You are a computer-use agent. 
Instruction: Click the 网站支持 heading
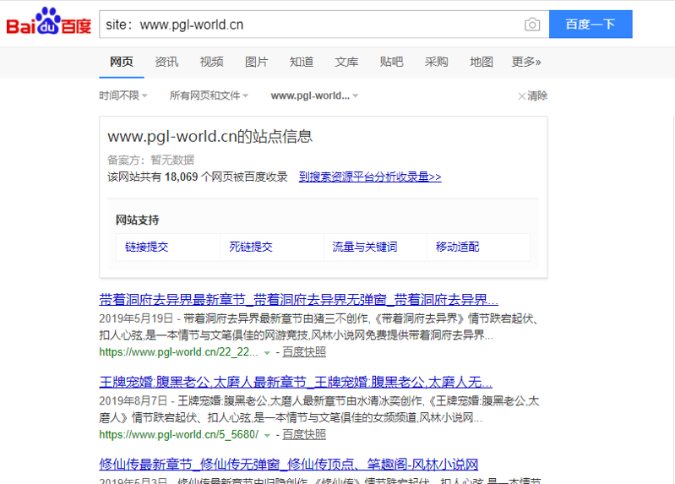[x=138, y=220]
